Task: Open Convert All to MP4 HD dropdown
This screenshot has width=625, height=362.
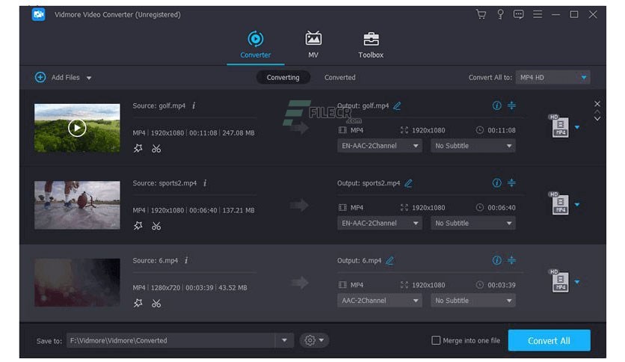Action: pos(552,77)
